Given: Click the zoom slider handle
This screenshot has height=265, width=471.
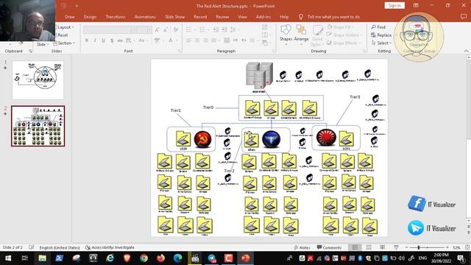Looking at the screenshot, I should 419,247.
